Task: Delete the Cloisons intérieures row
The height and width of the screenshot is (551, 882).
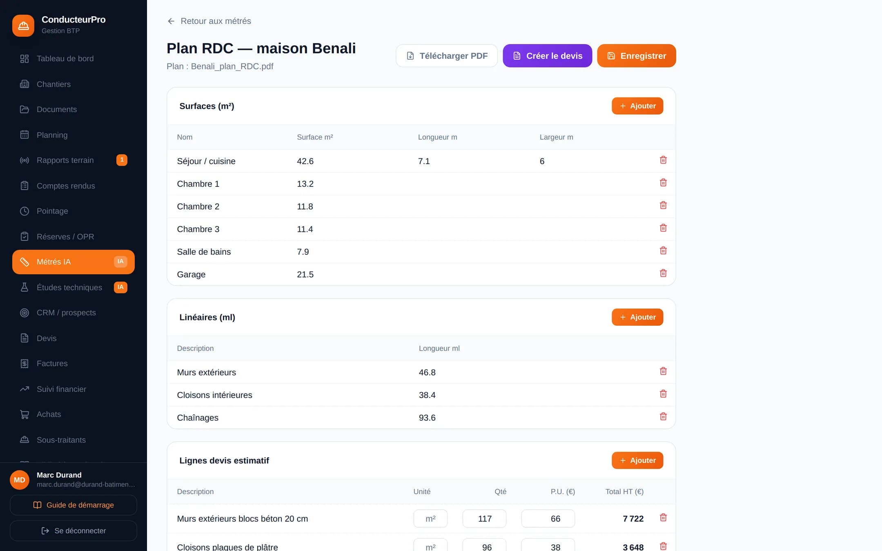Action: coord(663,394)
